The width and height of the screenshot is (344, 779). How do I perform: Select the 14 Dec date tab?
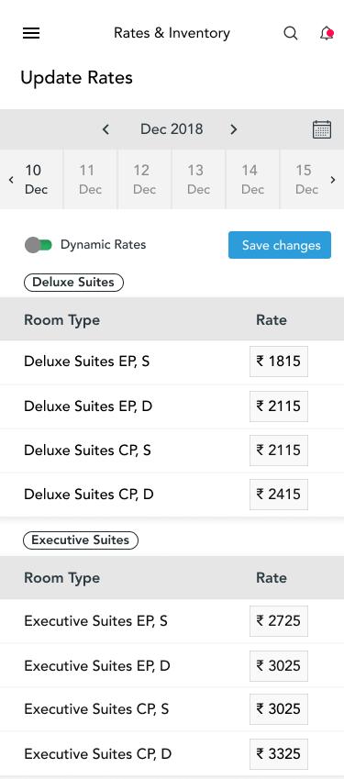[x=252, y=179]
